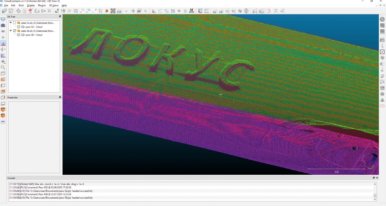Open the Edit menu
Image resolution: width=386 pixels, height=206 pixels.
pos(13,5)
